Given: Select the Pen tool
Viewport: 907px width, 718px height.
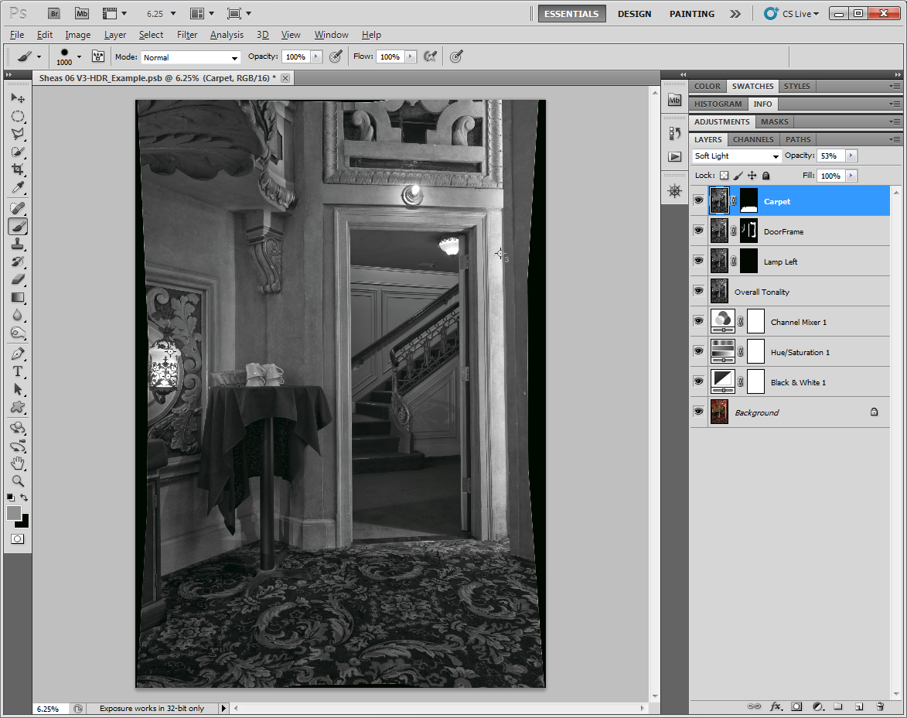Looking at the screenshot, I should [x=18, y=354].
